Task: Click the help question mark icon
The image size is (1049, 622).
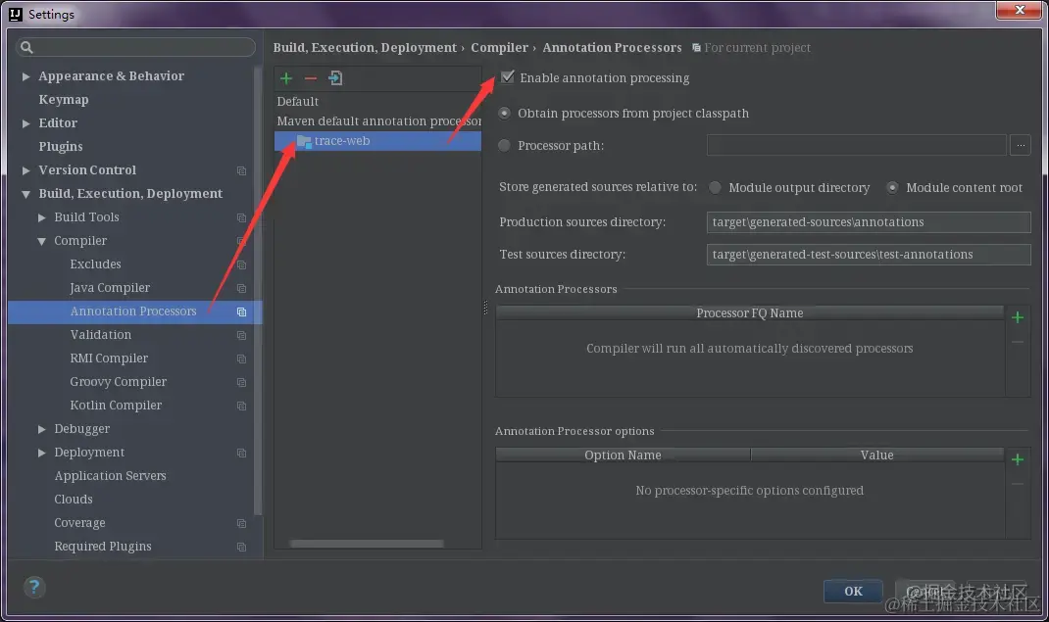Action: point(34,587)
